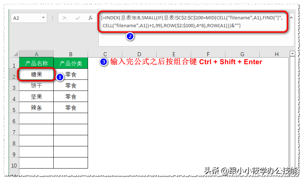Select row 5 header
The height and width of the screenshot is (180, 303).
pyautogui.click(x=14, y=107)
